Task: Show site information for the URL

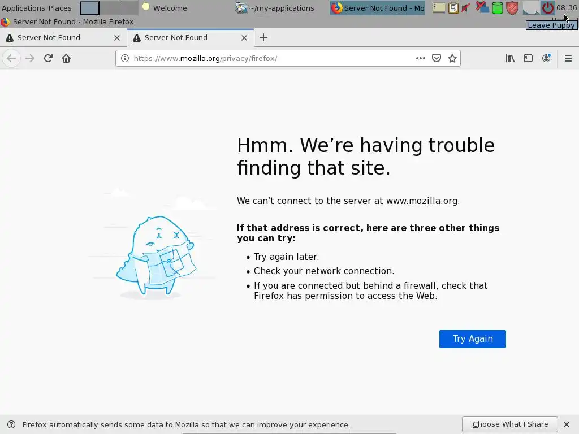Action: (125, 58)
